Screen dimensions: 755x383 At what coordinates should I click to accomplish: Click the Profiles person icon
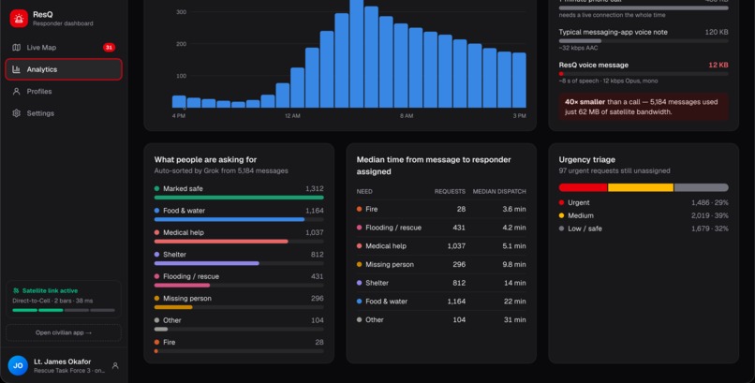[x=16, y=92]
